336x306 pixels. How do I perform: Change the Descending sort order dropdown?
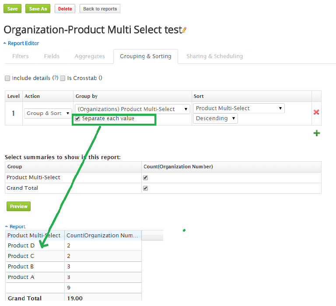point(215,118)
